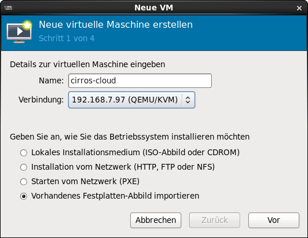Click the Name: label
Viewport: 308px width, 238px height.
[x=52, y=80]
